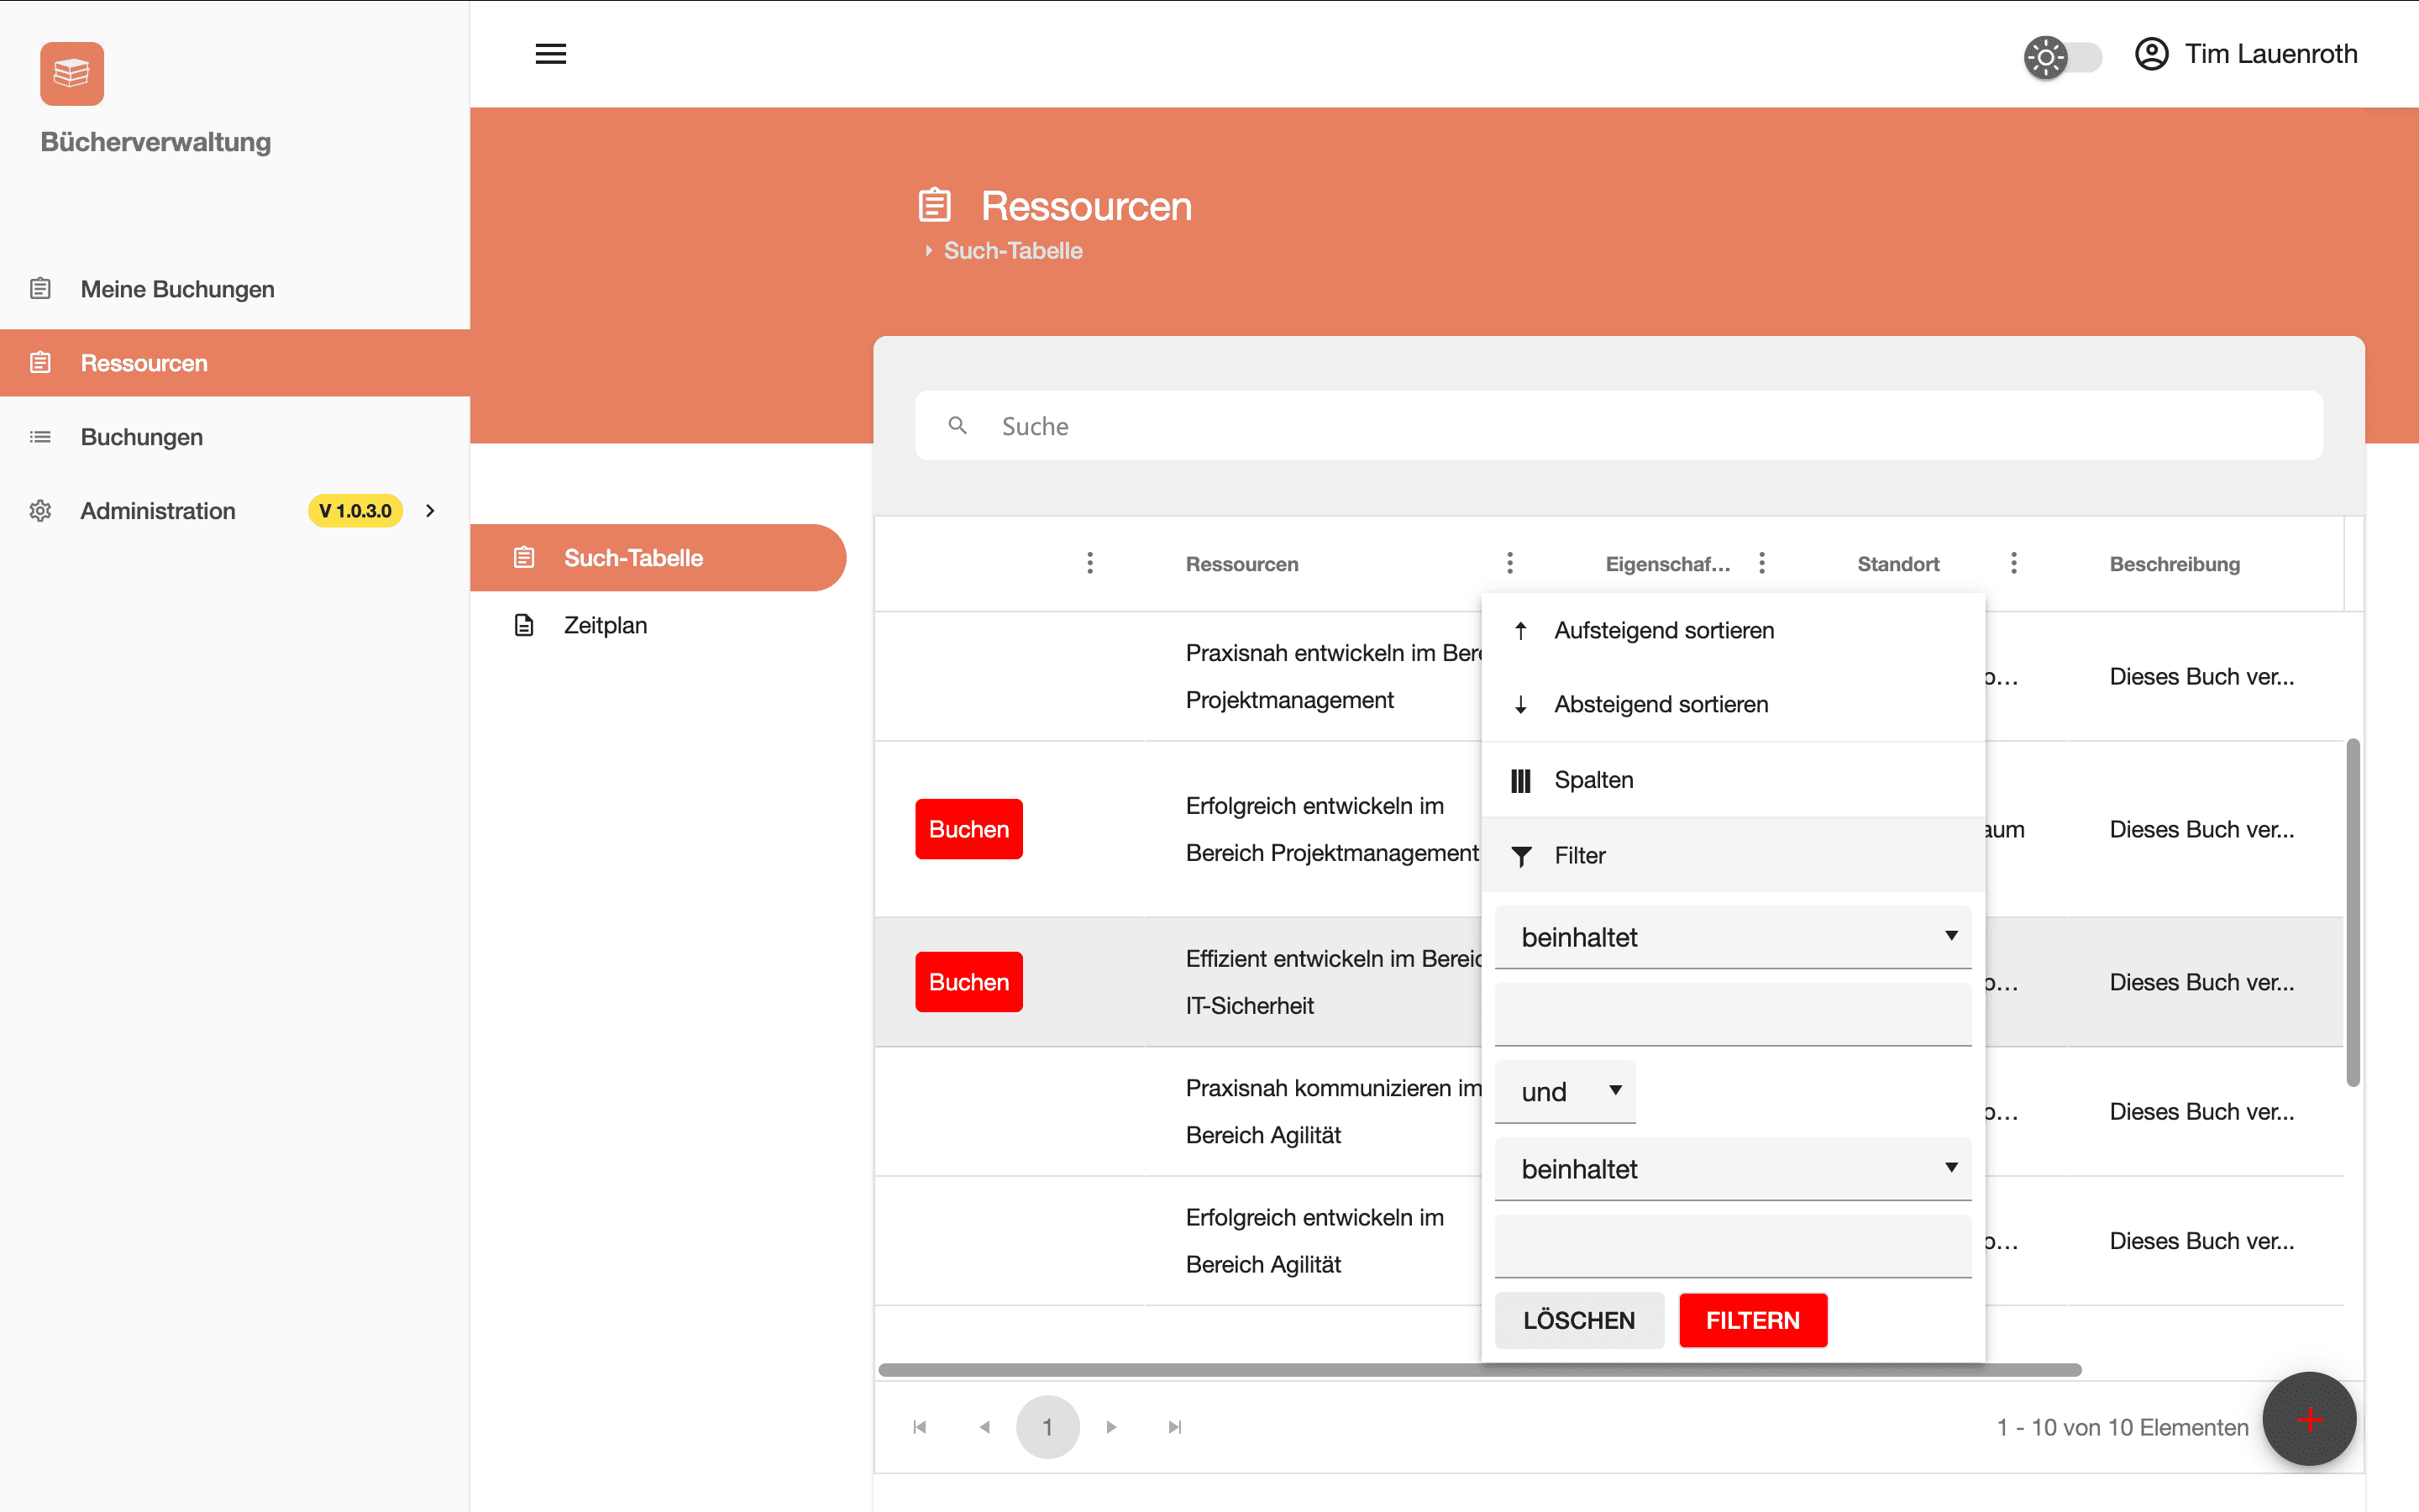Screen dimensions: 2419x1512
Task: Open the second beinhaltet operator dropdown
Action: pyautogui.click(x=1732, y=1169)
